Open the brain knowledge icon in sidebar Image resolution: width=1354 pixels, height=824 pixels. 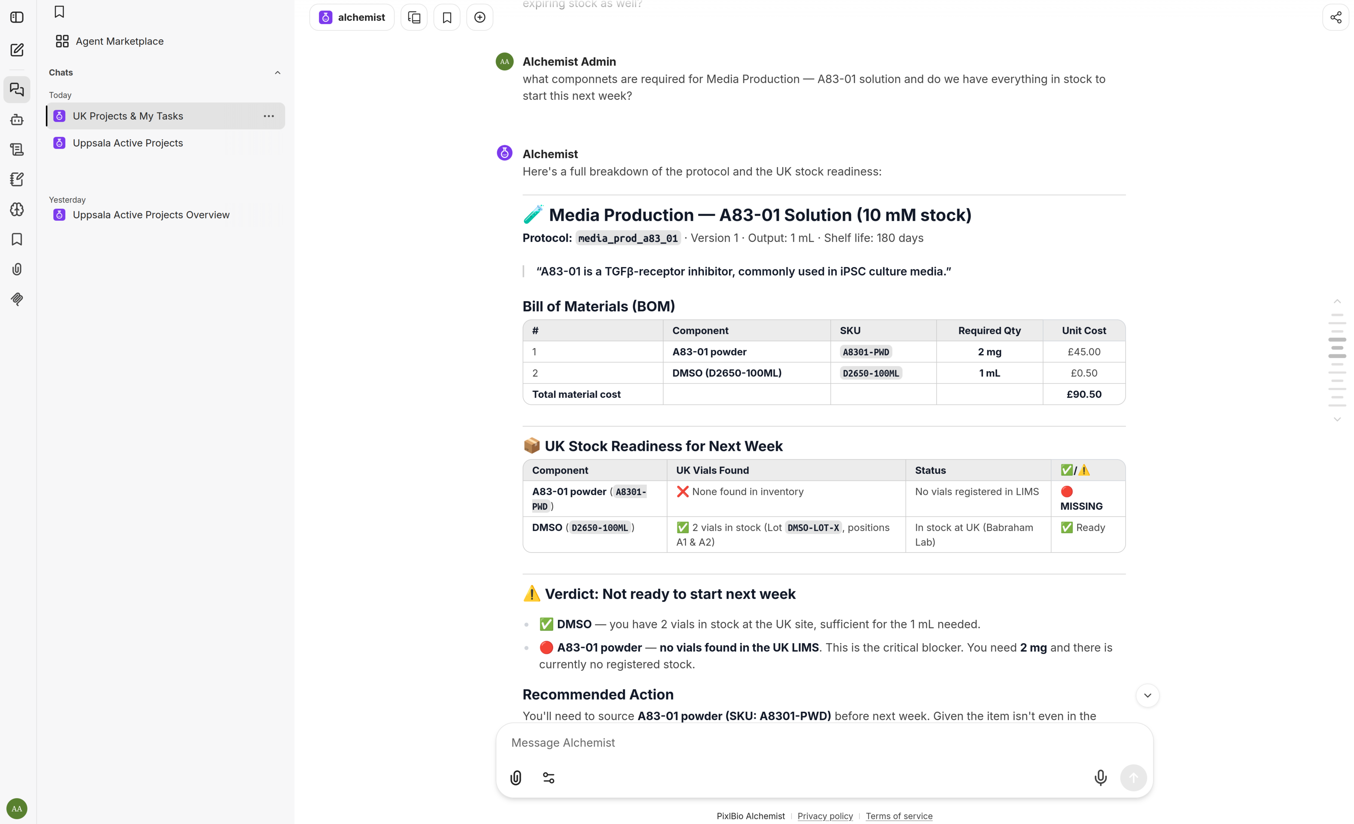pyautogui.click(x=17, y=209)
